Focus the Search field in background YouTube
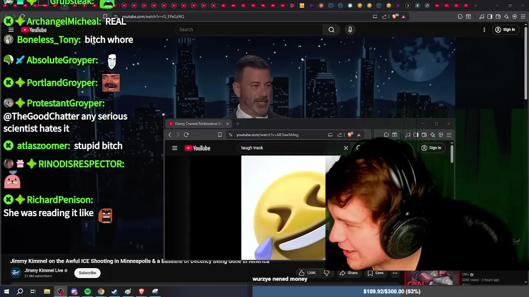This screenshot has width=529, height=297. pyautogui.click(x=249, y=30)
